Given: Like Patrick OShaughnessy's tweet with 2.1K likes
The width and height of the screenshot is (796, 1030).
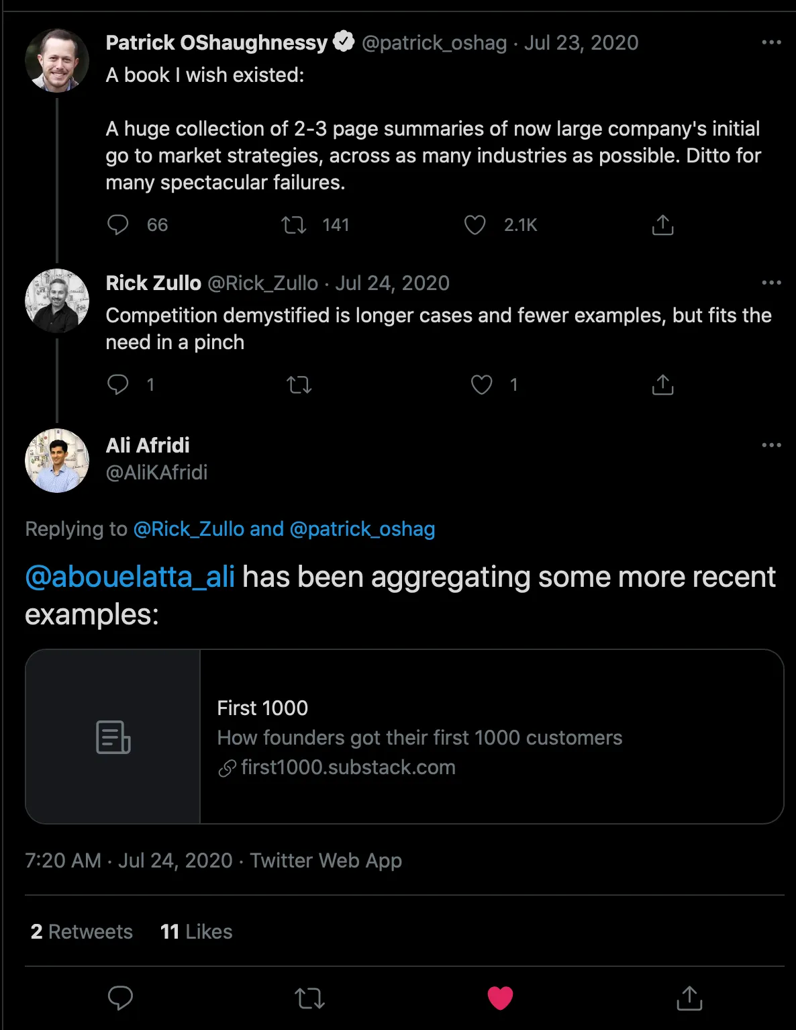Looking at the screenshot, I should [475, 225].
